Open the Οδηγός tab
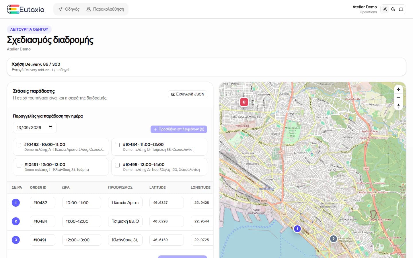Image resolution: width=413 pixels, height=258 pixels. point(69,9)
